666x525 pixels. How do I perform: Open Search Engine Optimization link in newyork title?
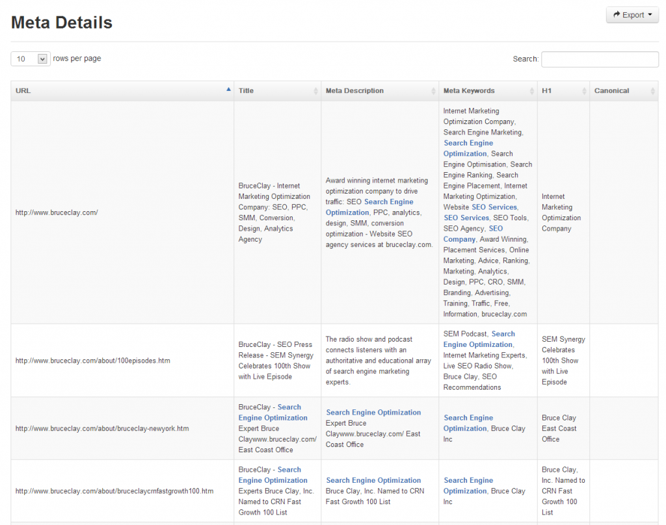coord(273,413)
